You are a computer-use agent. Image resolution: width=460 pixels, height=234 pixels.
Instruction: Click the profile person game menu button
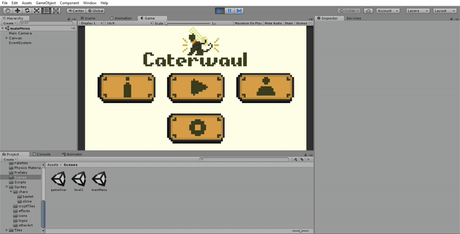pos(265,88)
